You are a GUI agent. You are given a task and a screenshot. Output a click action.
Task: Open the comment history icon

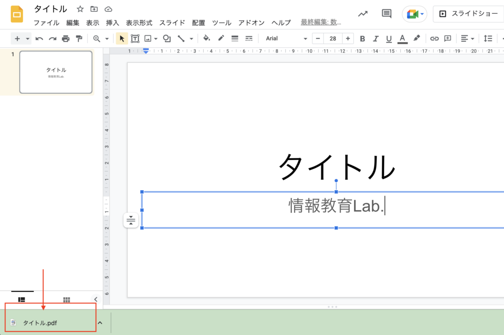pos(386,14)
